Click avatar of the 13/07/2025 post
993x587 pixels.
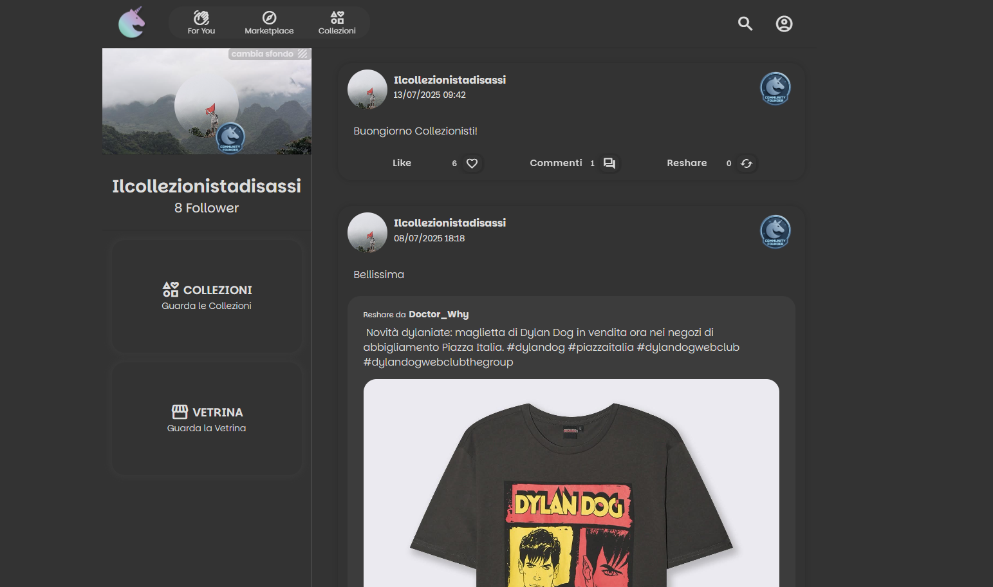click(x=367, y=89)
